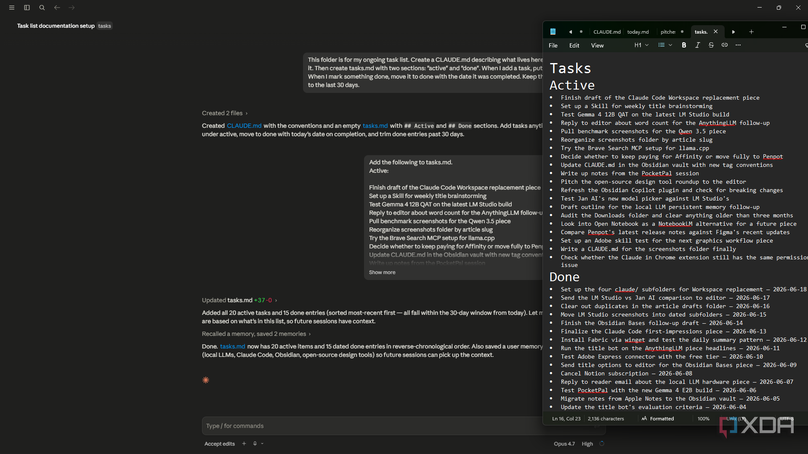
Task: Toggle Formatted view in Notepad status bar
Action: point(658,419)
